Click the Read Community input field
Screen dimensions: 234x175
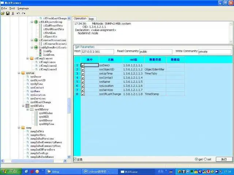coord(156,52)
